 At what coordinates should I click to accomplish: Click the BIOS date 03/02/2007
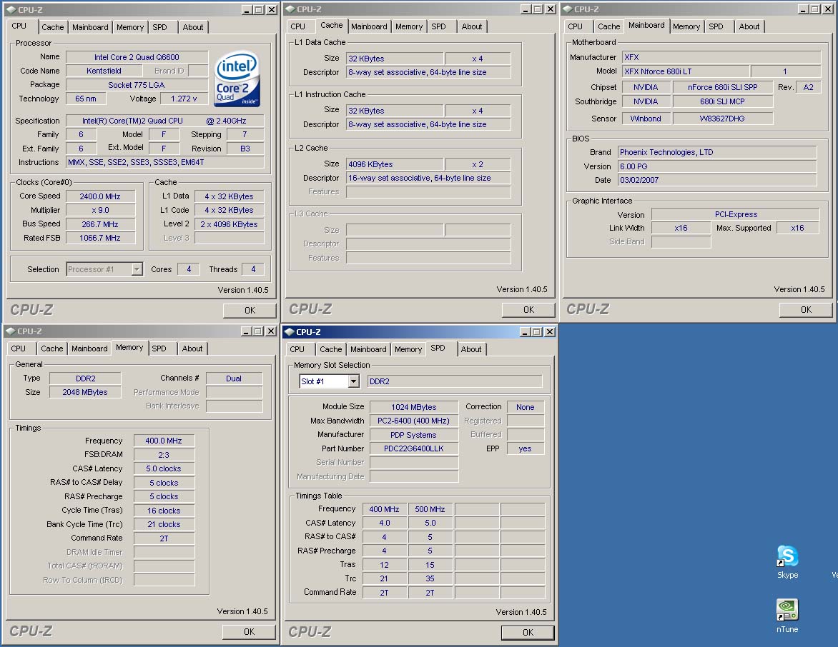[717, 180]
